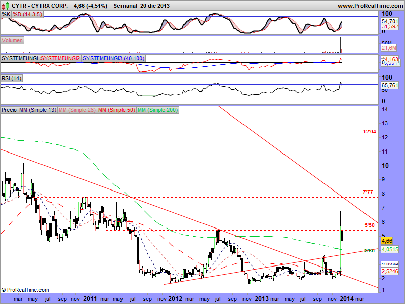The width and height of the screenshot is (405, 304).
Task: Click the bold 10 price axis value
Action: tap(385, 166)
